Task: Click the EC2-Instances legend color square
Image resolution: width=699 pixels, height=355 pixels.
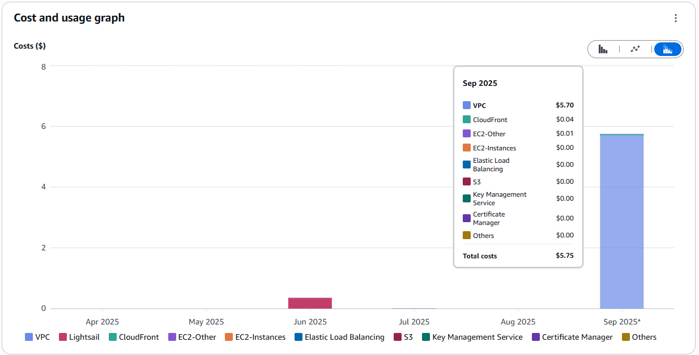Action: (x=229, y=337)
